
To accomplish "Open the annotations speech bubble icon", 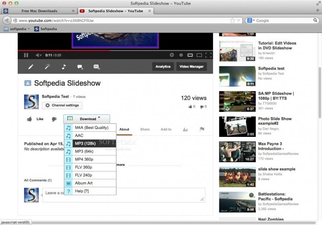I will tap(80, 67).
